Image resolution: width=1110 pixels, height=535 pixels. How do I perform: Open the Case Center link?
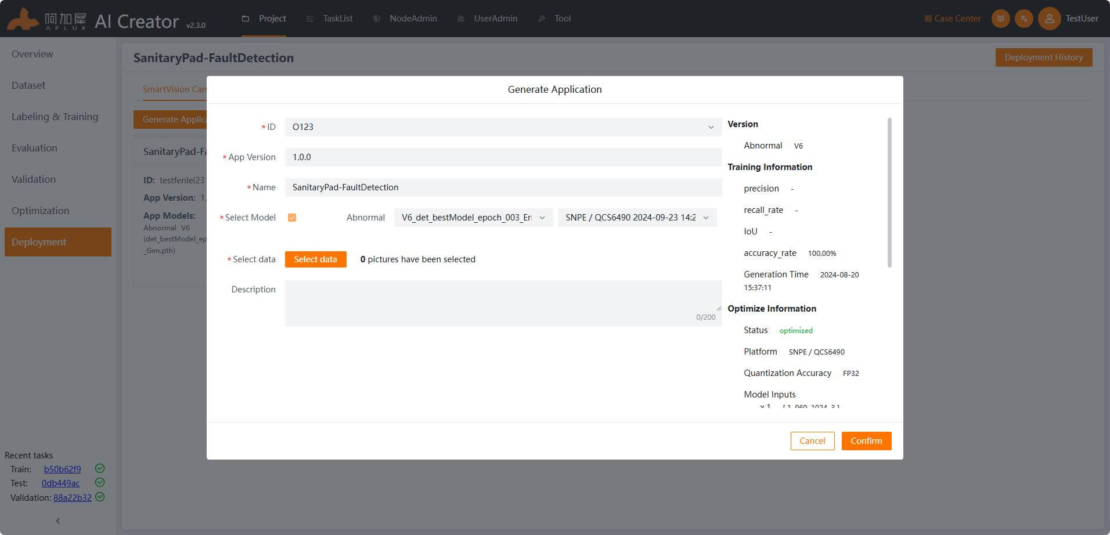point(953,19)
